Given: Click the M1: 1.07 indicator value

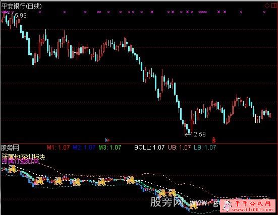Looking at the screenshot, I should tap(59, 148).
